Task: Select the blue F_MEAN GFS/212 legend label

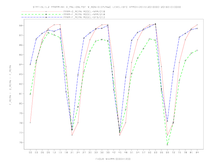Action: (84, 17)
